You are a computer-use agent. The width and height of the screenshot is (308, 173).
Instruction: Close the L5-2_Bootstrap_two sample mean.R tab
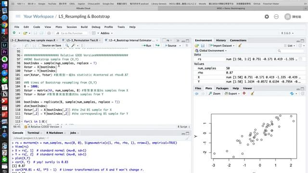[x=57, y=40]
